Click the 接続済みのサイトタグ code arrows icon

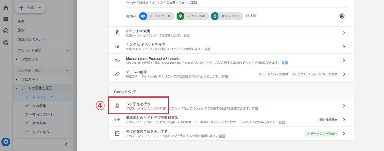(117, 119)
